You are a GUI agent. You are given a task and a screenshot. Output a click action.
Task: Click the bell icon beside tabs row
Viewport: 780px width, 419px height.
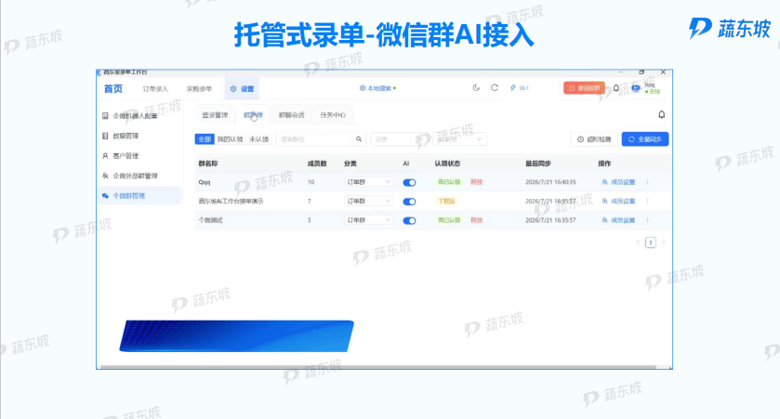(662, 115)
